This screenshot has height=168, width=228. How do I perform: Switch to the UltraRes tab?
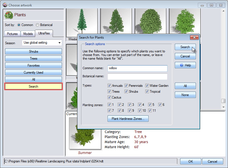click(x=44, y=33)
